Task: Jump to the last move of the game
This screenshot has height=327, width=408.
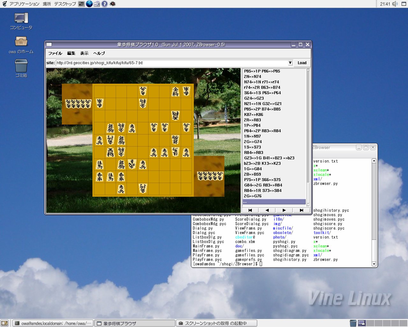Action: click(x=301, y=210)
